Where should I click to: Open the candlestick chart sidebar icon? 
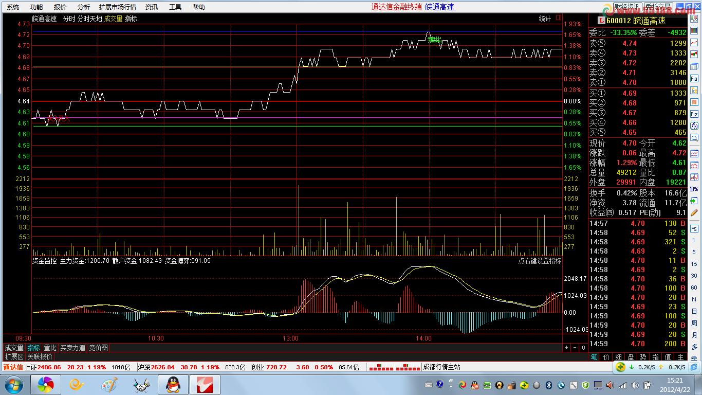694,55
